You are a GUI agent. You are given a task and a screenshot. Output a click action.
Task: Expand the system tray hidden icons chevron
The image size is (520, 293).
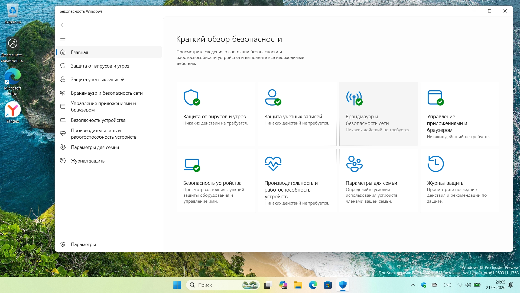click(x=413, y=285)
